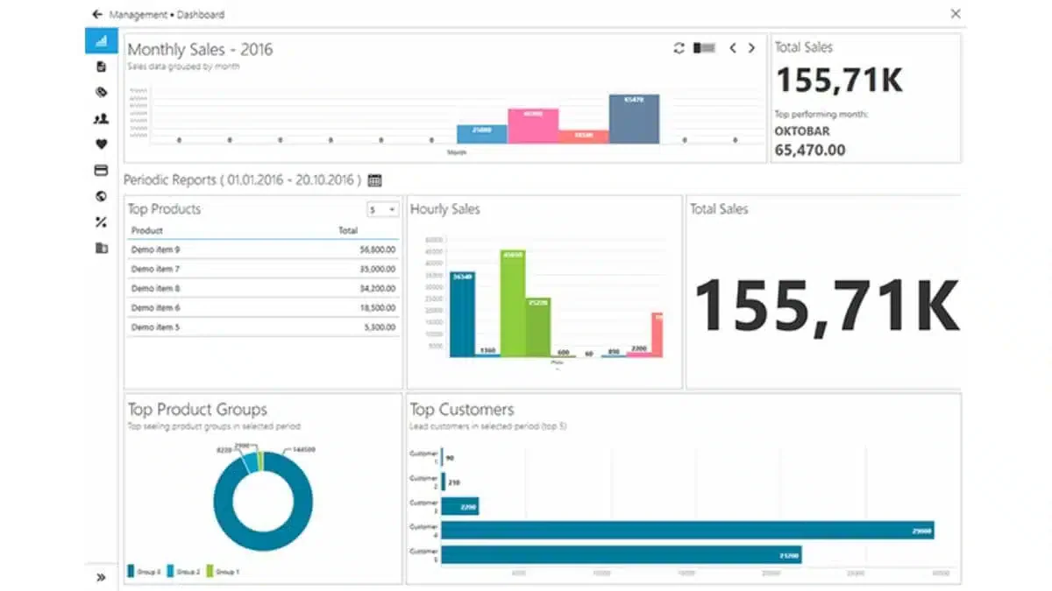Open the payment card sidebar icon

click(101, 170)
